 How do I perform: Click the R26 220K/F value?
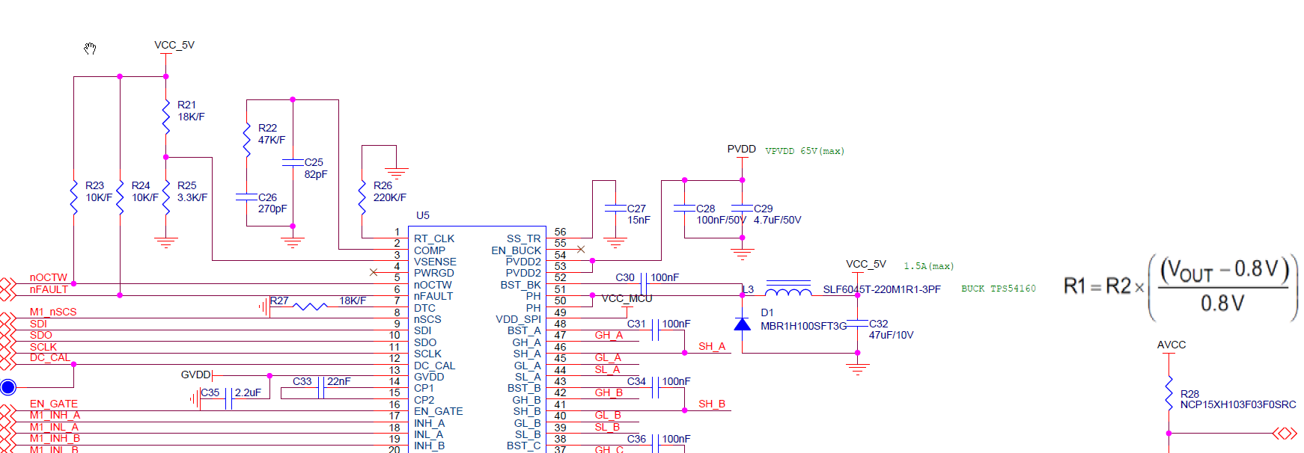pos(390,197)
